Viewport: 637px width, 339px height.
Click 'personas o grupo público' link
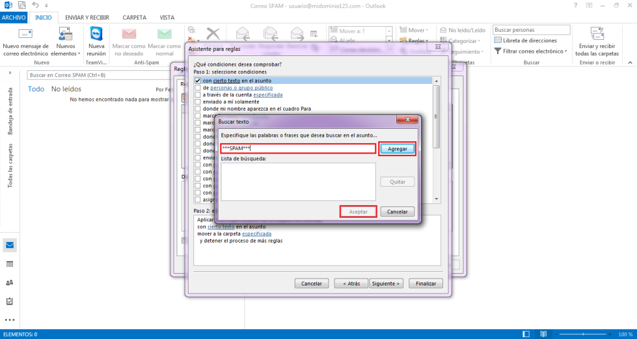[241, 88]
